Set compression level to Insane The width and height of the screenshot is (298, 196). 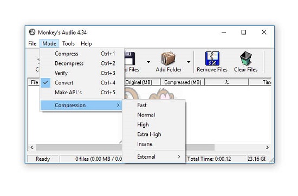point(154,144)
